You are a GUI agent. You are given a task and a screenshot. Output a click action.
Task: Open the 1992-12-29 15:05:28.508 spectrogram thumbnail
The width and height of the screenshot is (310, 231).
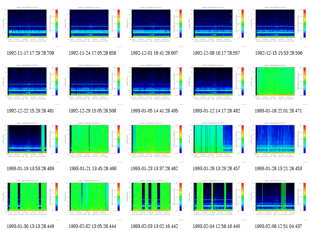click(93, 84)
